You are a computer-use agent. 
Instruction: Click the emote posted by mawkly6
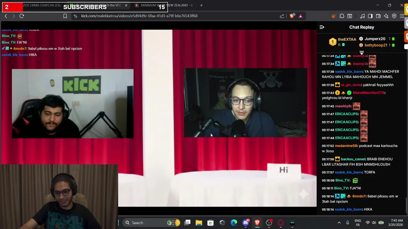pos(356,106)
